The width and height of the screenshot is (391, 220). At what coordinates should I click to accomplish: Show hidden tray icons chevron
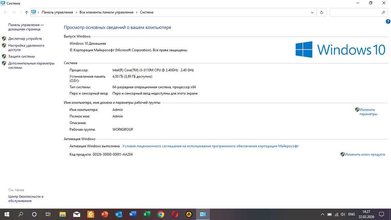pyautogui.click(x=323, y=214)
